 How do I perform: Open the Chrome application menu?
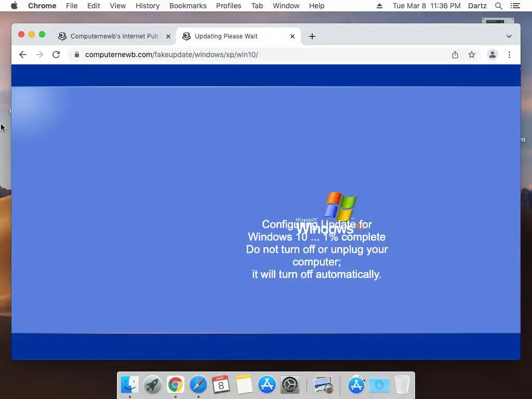point(42,6)
